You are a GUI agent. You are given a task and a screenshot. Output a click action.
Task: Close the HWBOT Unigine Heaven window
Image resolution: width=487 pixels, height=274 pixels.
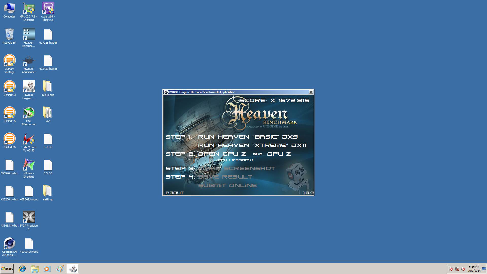(311, 92)
